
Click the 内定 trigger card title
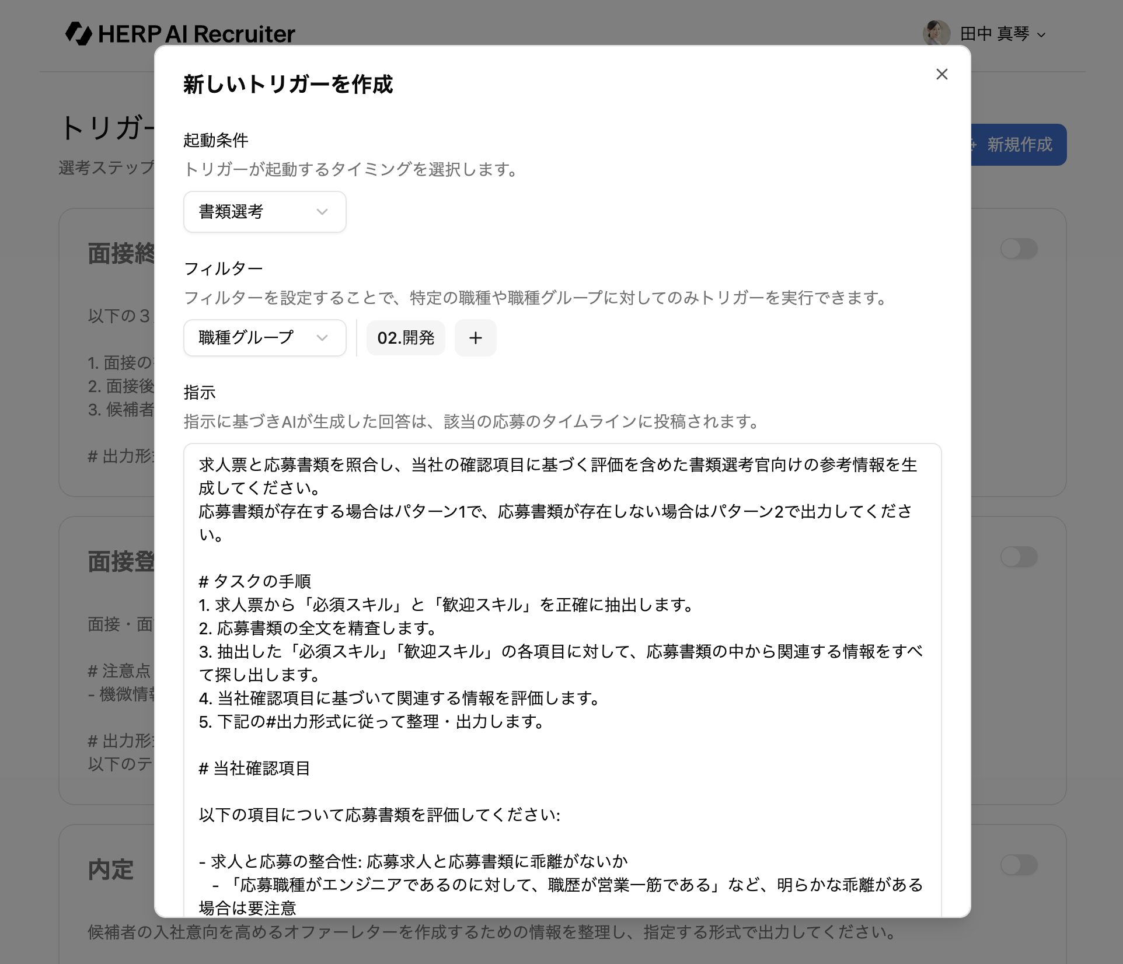pyautogui.click(x=111, y=869)
